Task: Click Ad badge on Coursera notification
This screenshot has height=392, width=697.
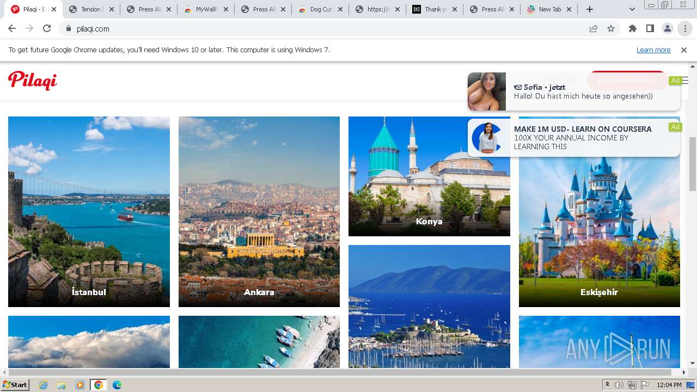Action: [x=675, y=127]
